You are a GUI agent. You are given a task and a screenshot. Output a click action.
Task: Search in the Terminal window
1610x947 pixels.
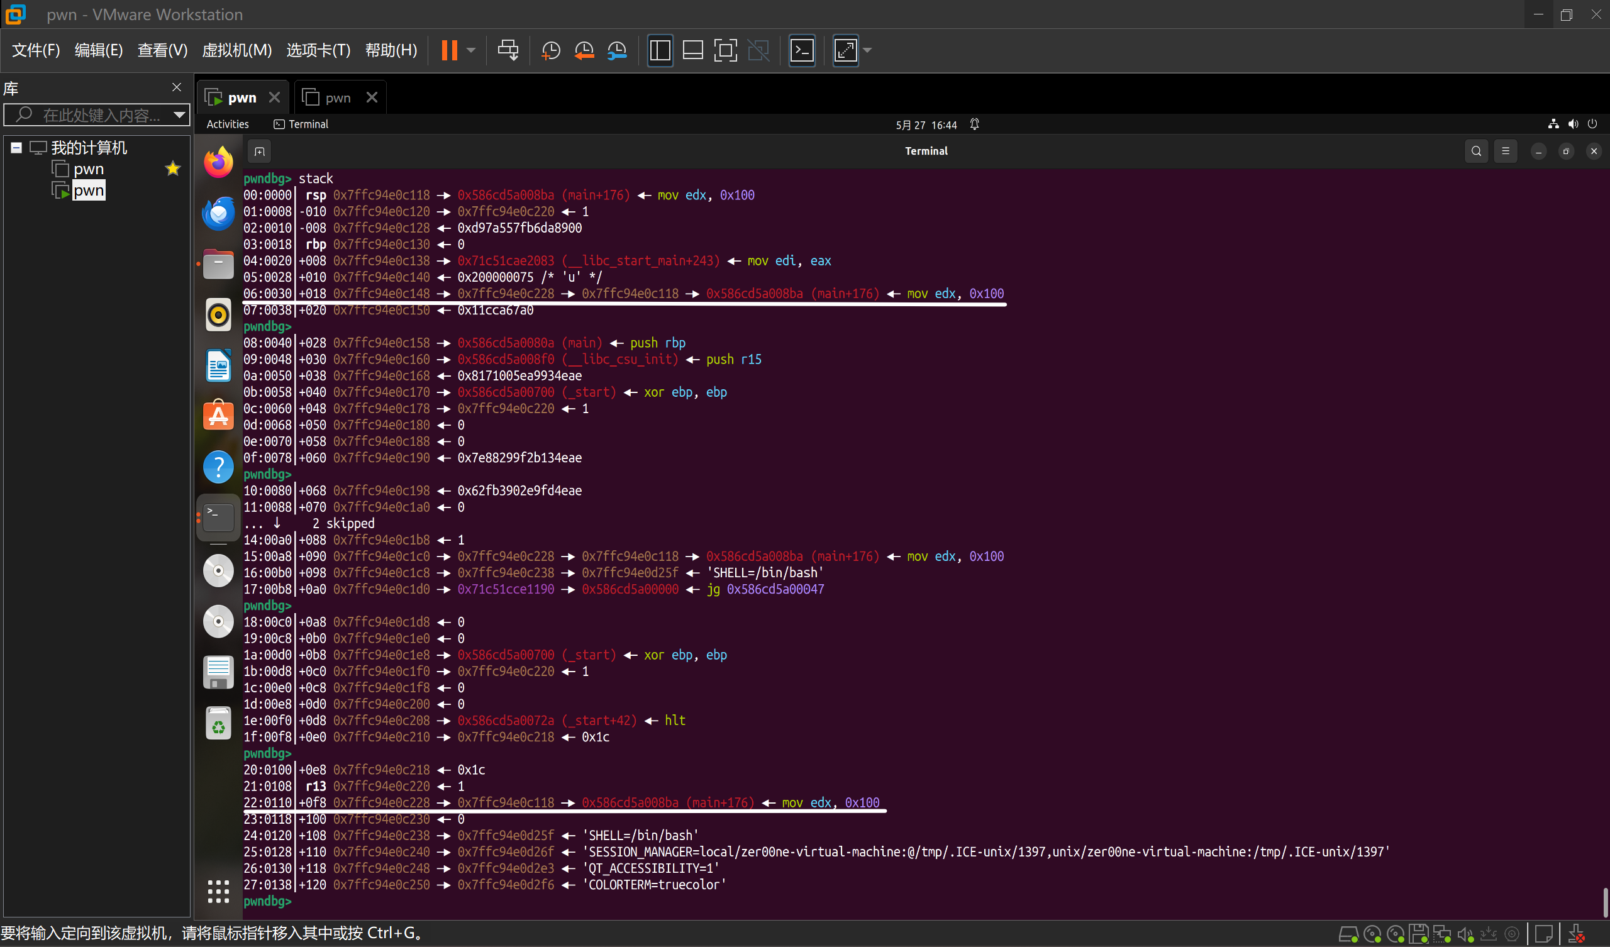click(1476, 152)
